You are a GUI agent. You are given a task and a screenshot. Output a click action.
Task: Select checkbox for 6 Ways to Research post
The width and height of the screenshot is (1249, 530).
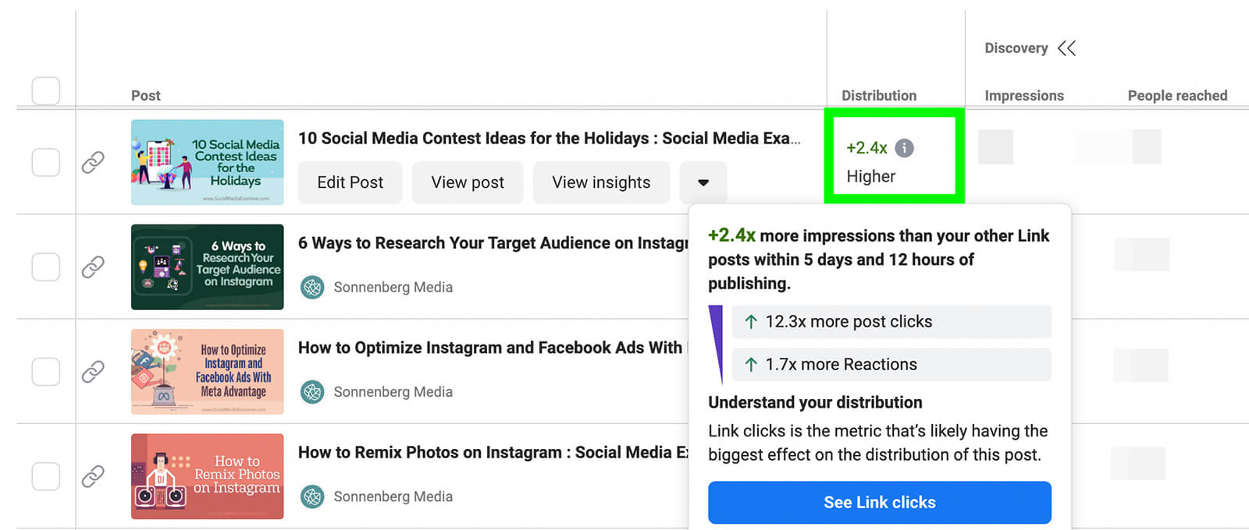[x=46, y=267]
